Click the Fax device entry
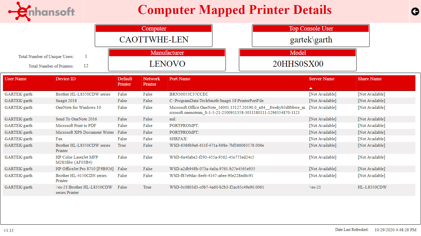Viewport: 421px width, 236px height. (58, 139)
